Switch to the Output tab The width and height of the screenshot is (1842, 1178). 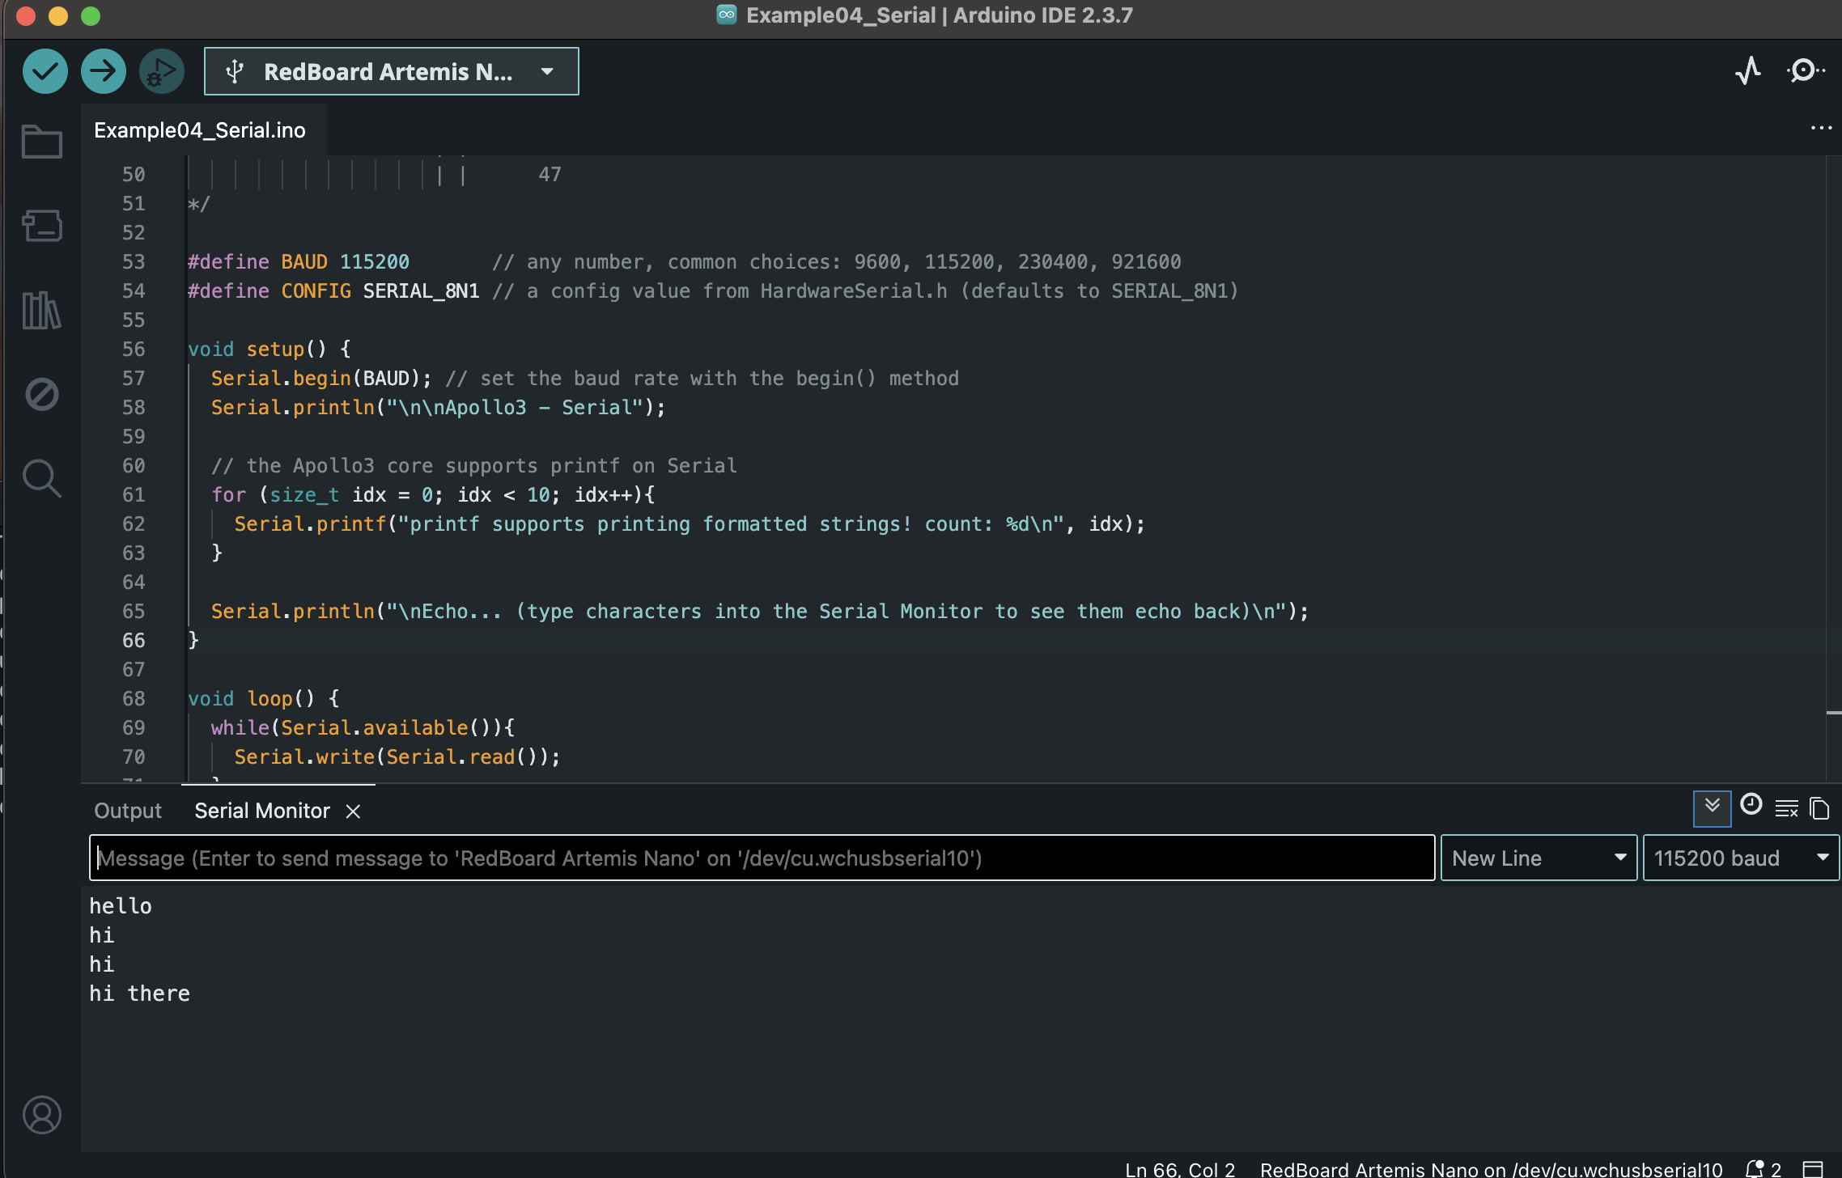click(x=126, y=810)
